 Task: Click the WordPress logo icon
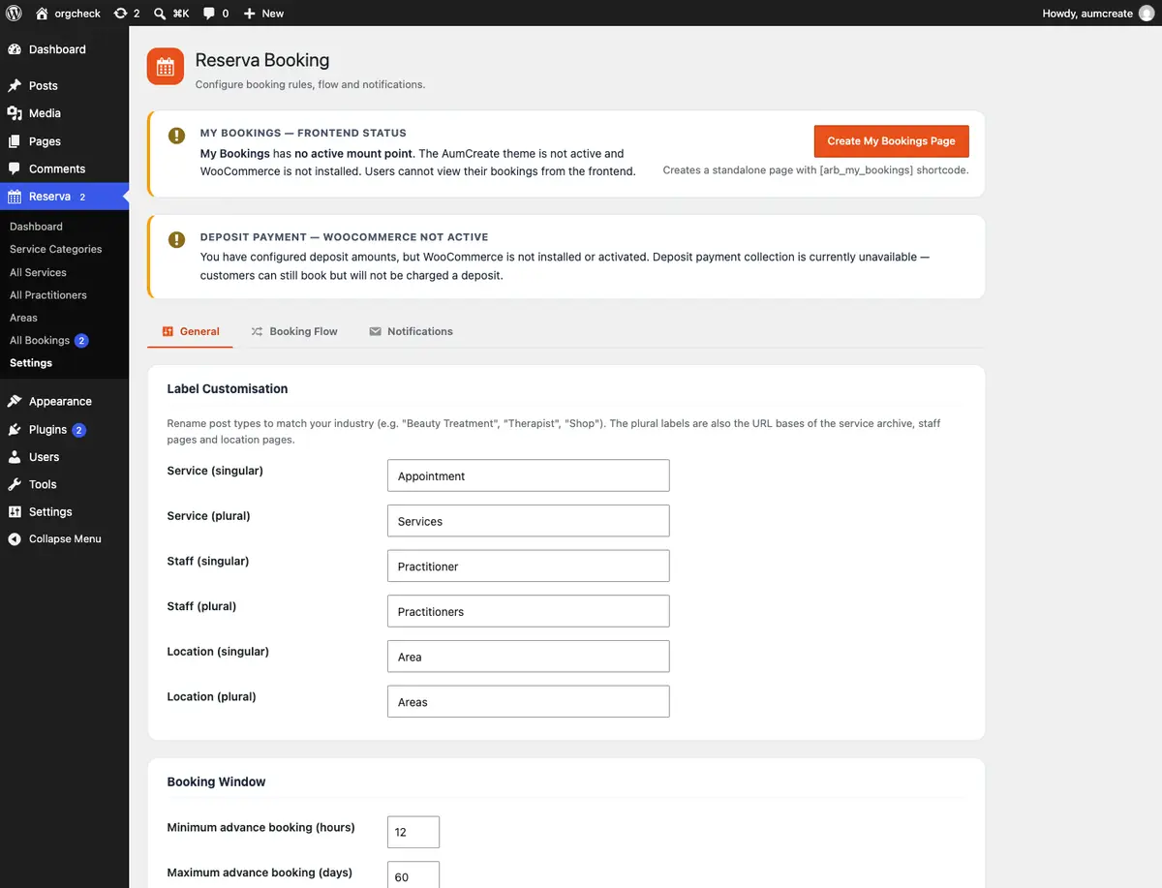15,14
